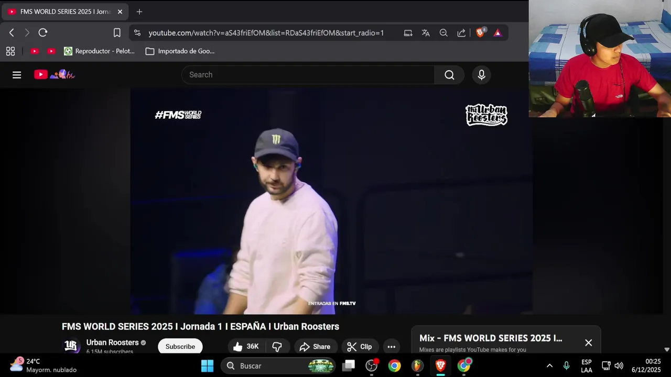Click the taskbar Buscar search box
Viewport: 671px width, 377px height.
(278, 365)
